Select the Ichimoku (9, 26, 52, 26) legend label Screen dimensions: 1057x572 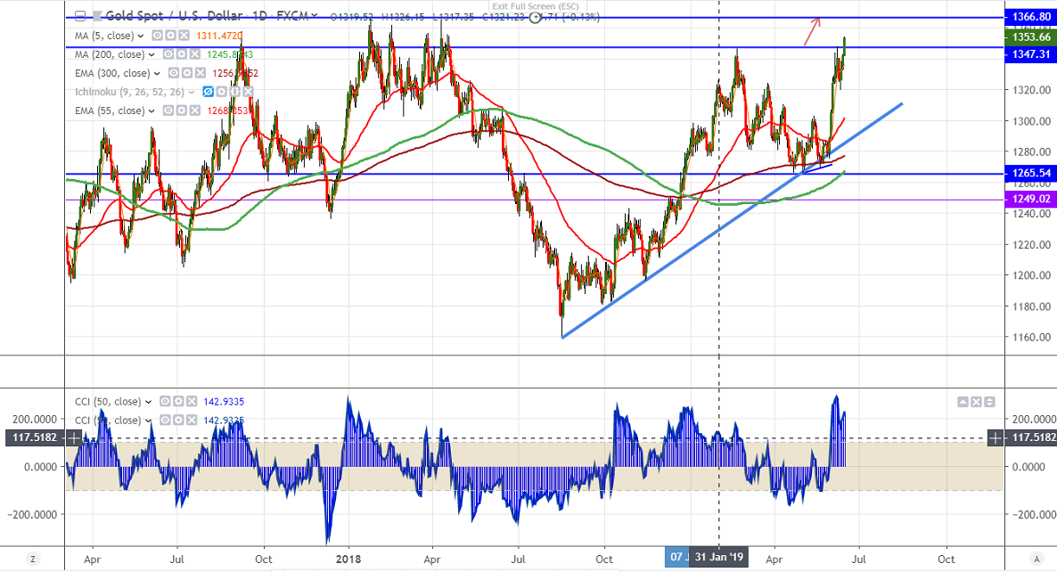click(x=130, y=92)
